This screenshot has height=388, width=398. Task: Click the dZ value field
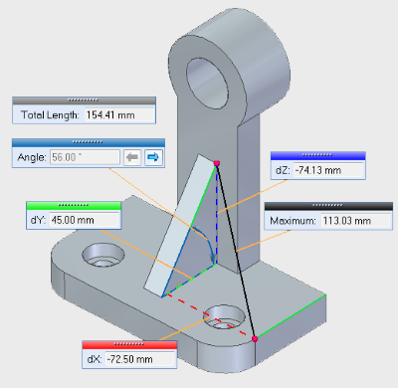pos(328,170)
